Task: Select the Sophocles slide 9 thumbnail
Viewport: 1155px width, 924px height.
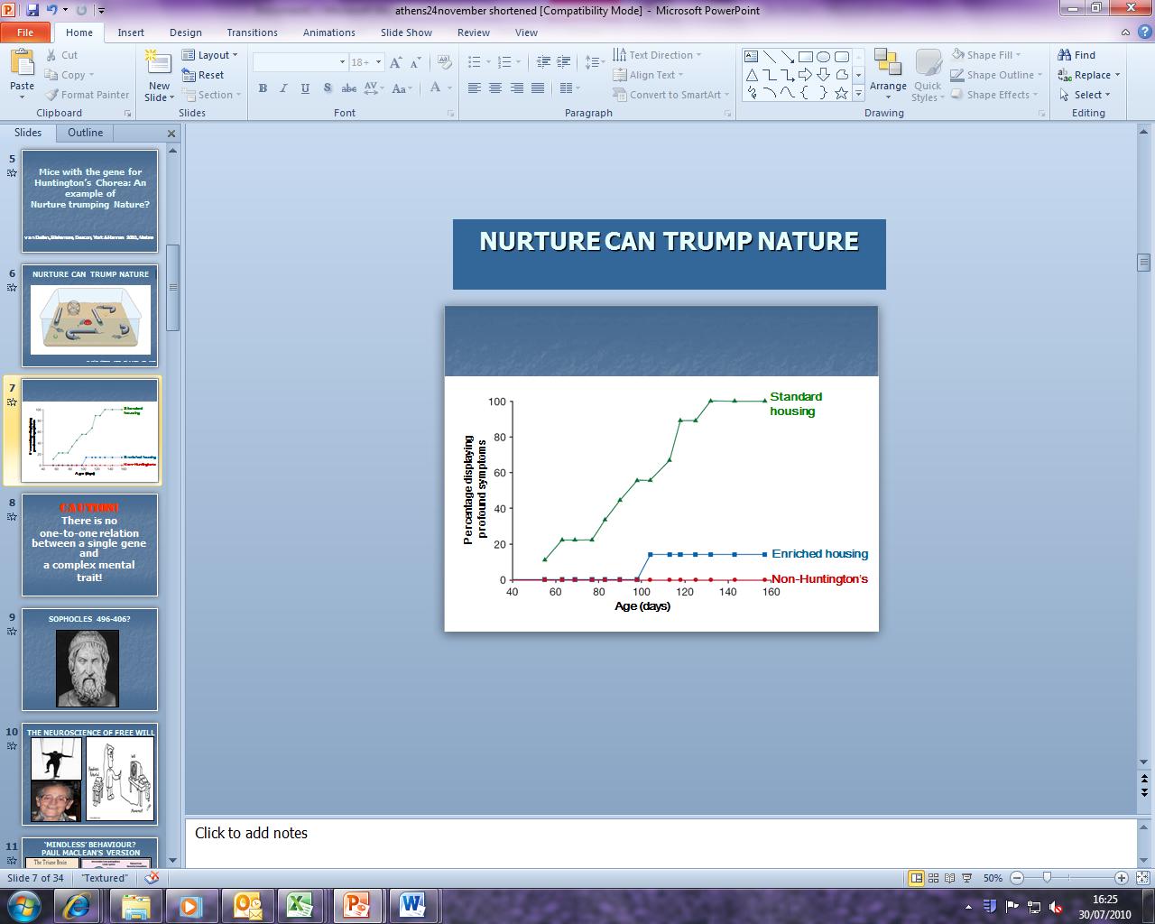Action: pos(89,660)
